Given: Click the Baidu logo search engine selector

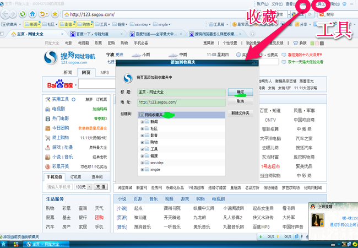Looking at the screenshot, I should tap(62, 84).
